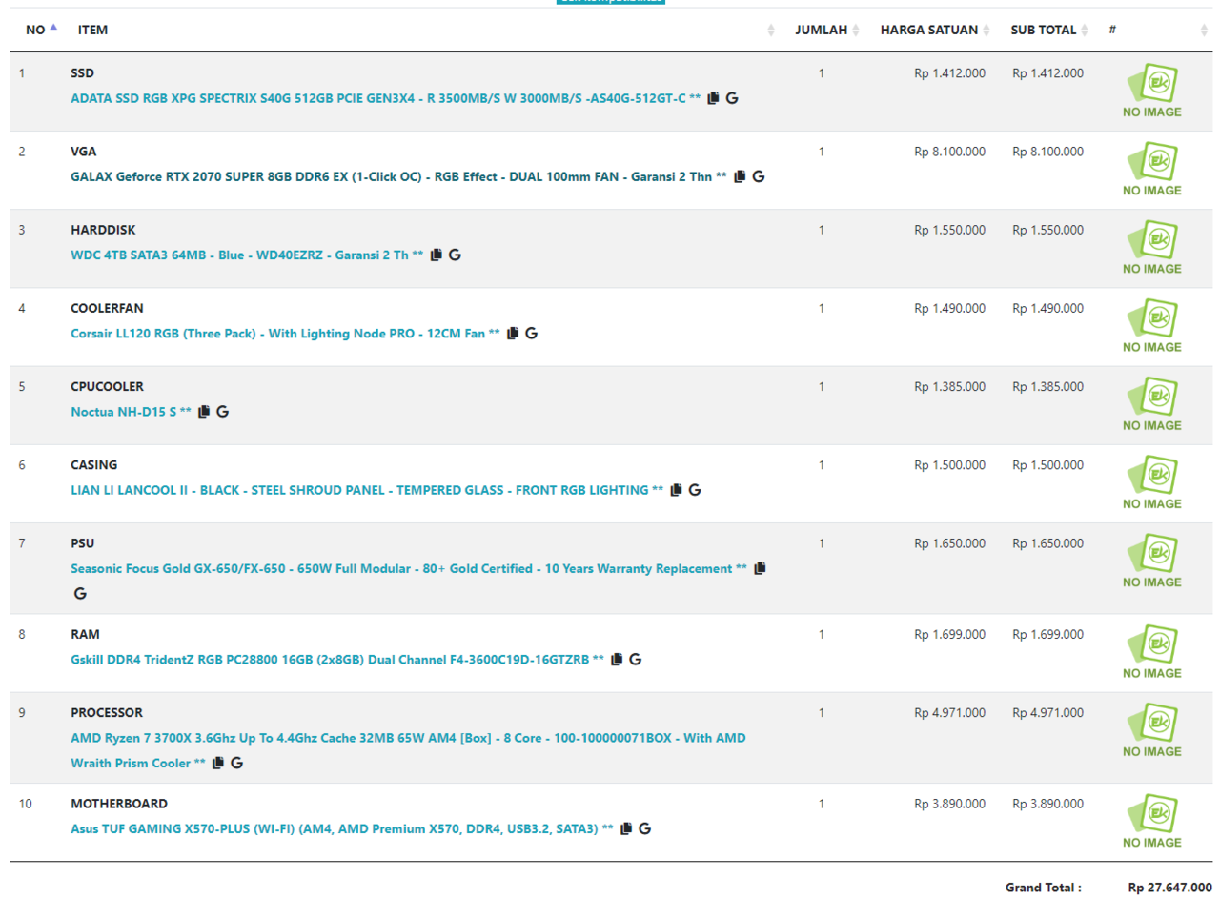Select the CASING sub total Rp 1.500.000

point(1047,465)
